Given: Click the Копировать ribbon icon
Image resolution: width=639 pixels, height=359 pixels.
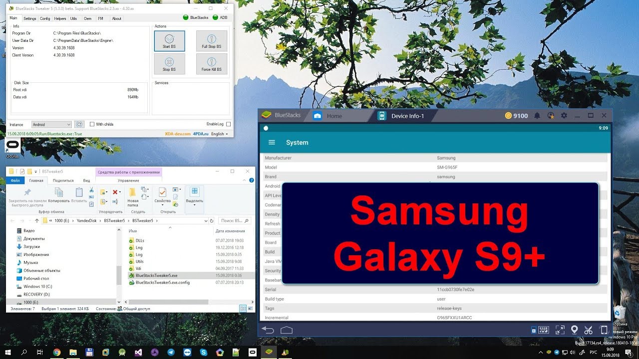Looking at the screenshot, I should point(59,195).
